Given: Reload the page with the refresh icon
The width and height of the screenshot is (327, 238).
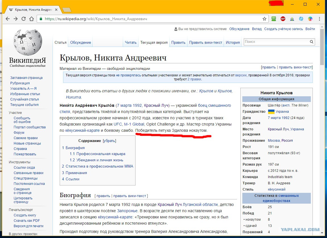Looking at the screenshot, I should tap(24, 19).
